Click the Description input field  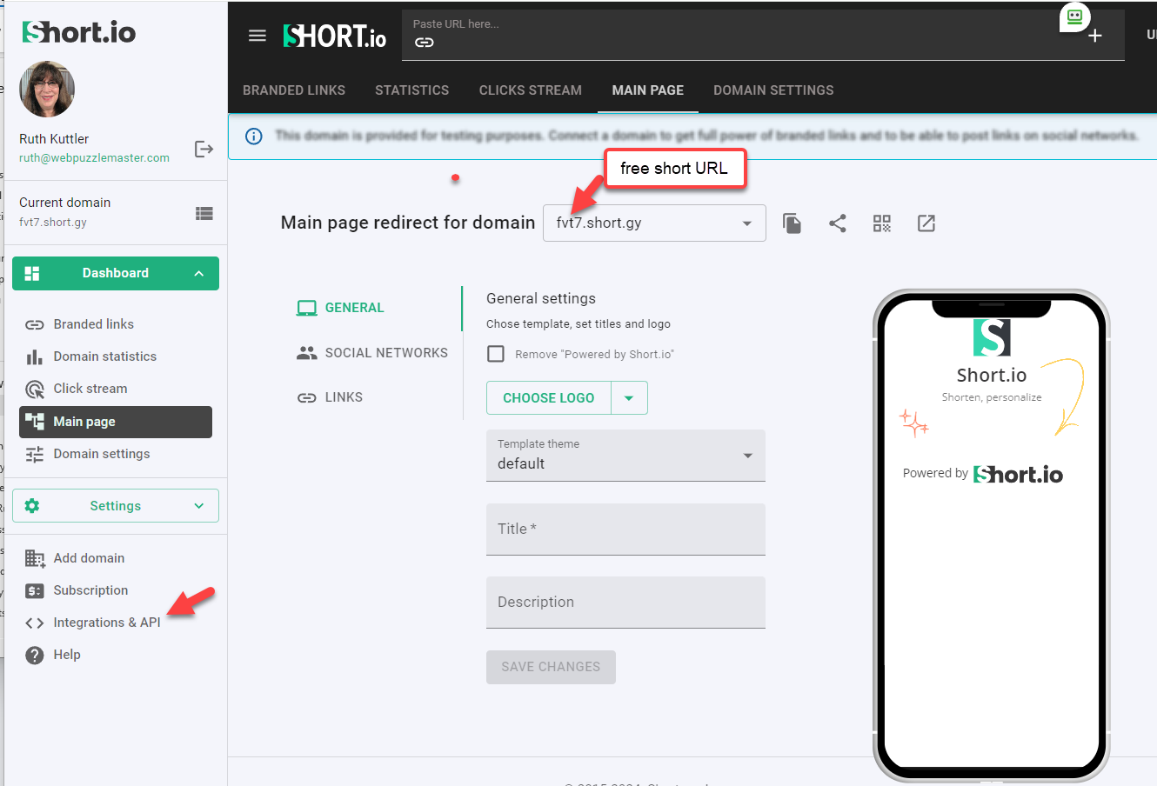point(625,603)
